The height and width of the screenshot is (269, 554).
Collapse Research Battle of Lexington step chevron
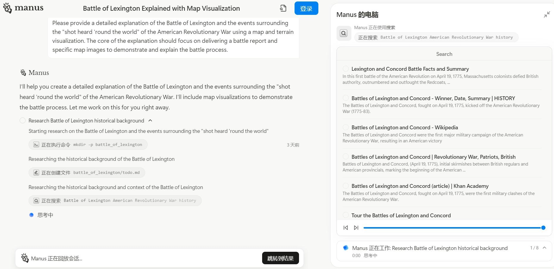pos(150,121)
